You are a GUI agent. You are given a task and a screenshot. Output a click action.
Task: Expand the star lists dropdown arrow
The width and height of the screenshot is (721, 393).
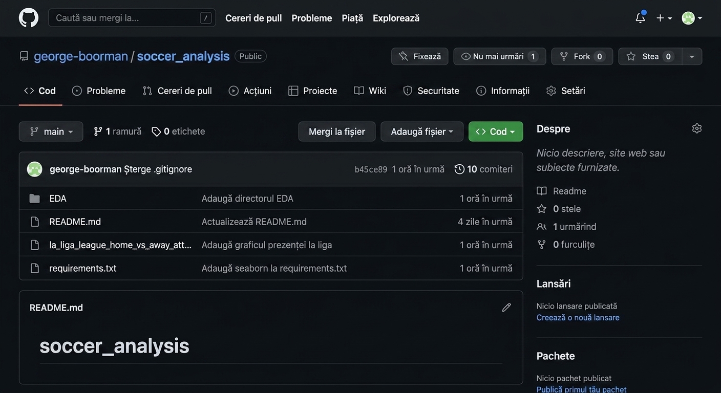[692, 56]
